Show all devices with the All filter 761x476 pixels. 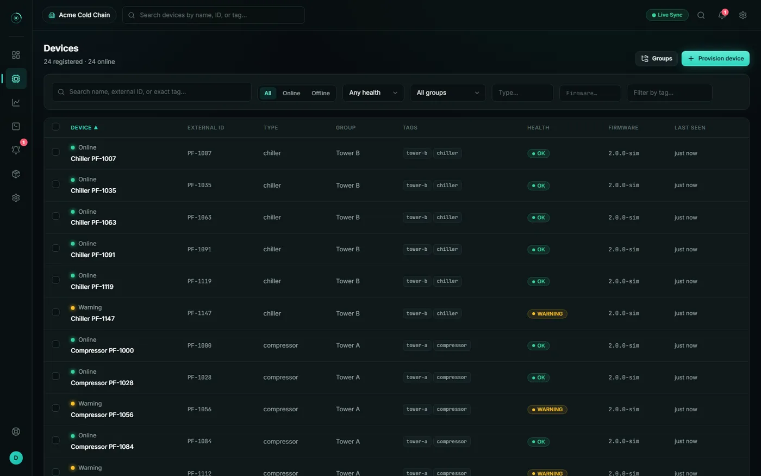pyautogui.click(x=268, y=93)
